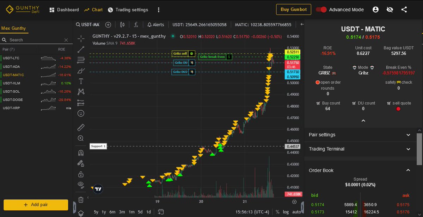Open the indicators fx menu
Screen dimensions: 423x217
[x=136, y=24]
